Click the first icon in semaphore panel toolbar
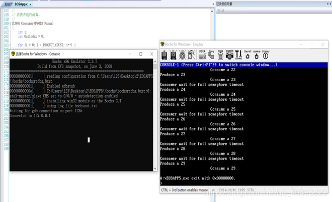332x202 pixels. 218,11
